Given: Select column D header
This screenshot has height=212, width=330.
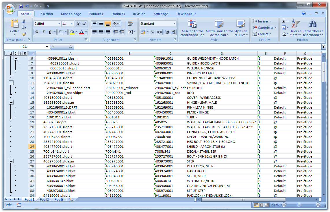Looking at the screenshot, I should click(222, 53).
